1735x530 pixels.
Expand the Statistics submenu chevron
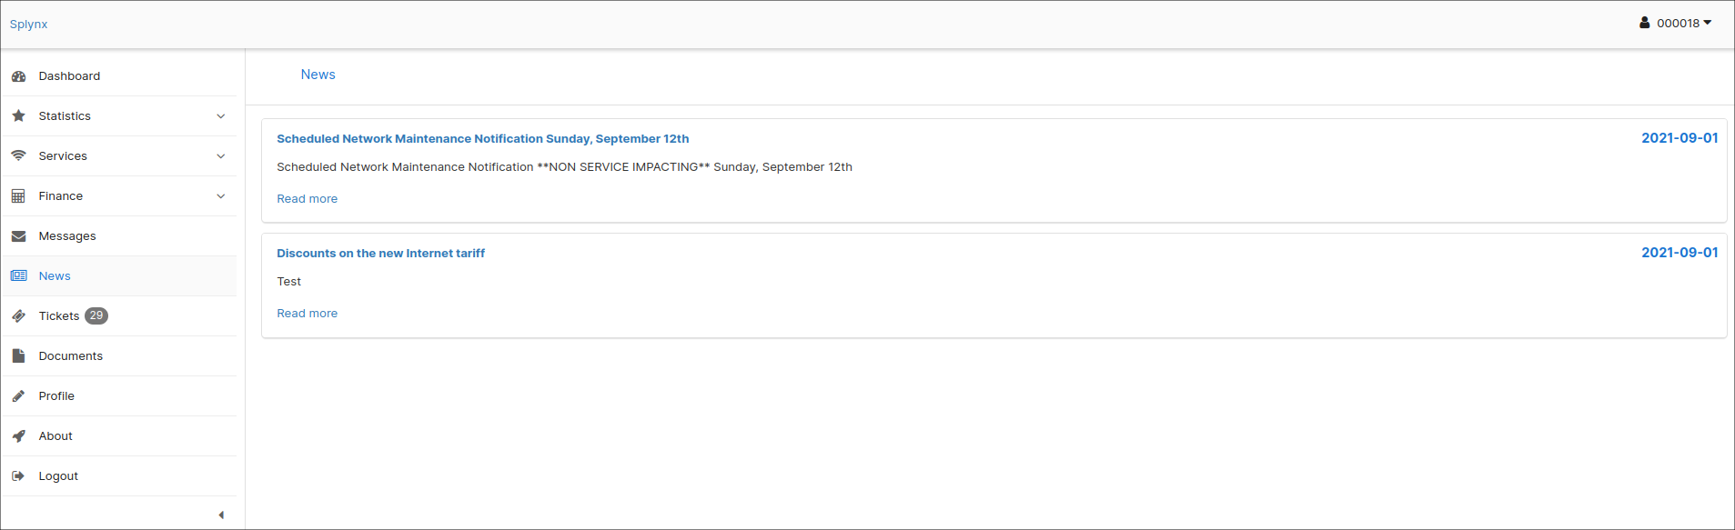(221, 116)
